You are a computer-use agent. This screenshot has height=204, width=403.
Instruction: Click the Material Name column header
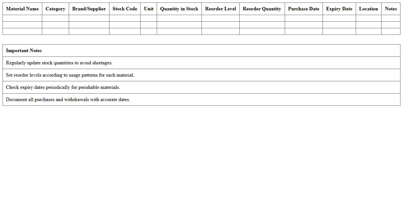point(22,9)
